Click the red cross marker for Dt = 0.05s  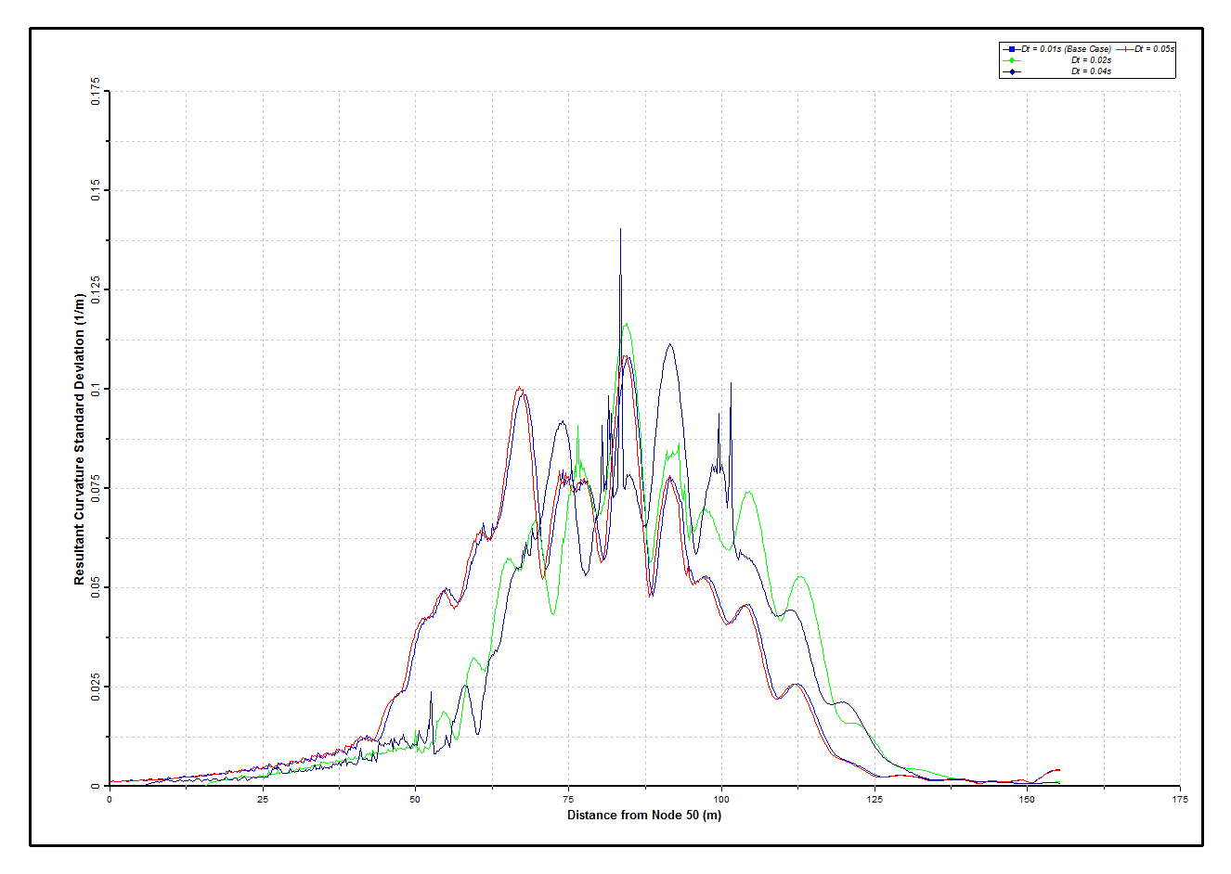click(1124, 48)
